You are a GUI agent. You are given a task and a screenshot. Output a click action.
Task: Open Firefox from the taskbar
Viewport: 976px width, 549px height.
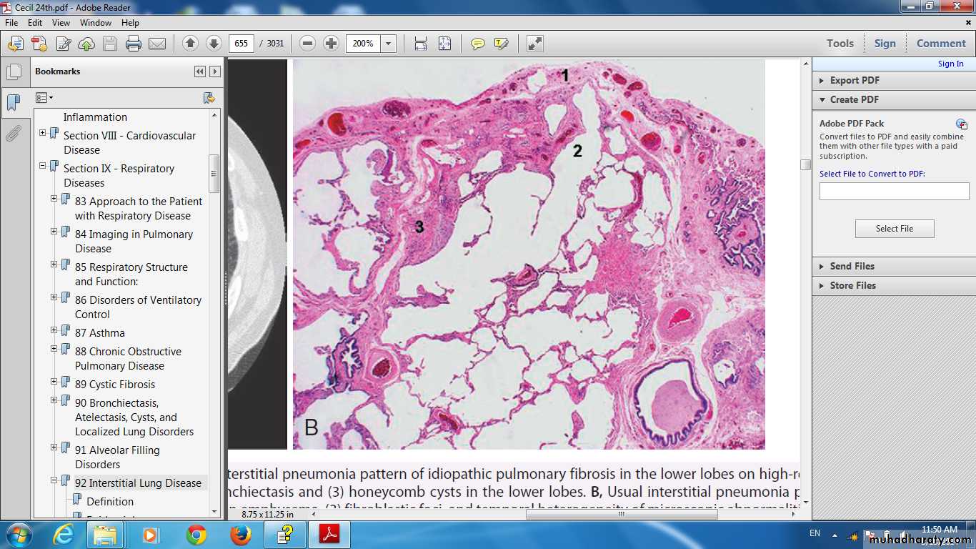point(241,535)
